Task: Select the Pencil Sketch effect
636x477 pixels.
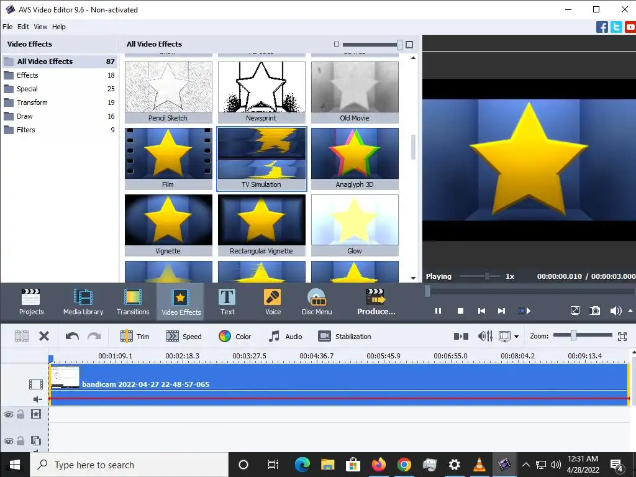Action: [x=168, y=93]
